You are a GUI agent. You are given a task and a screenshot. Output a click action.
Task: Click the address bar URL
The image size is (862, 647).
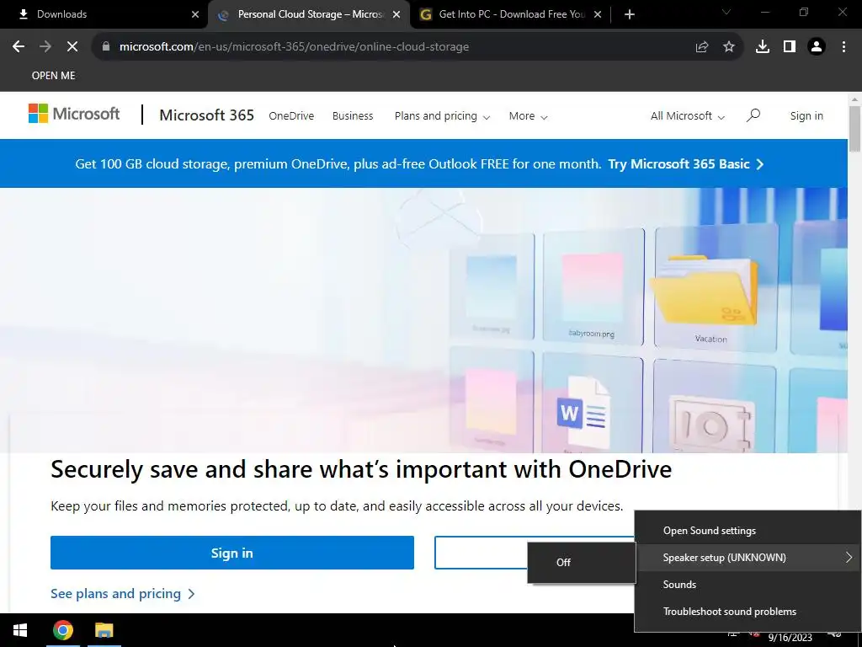(294, 47)
